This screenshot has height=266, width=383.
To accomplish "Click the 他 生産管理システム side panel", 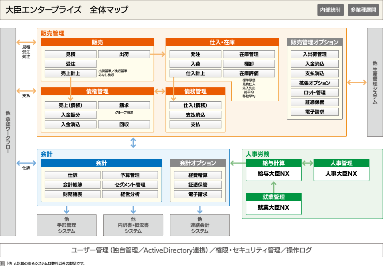I will (375, 82).
